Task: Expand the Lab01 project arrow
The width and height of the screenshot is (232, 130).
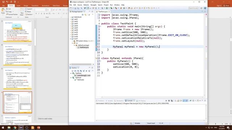Action: tap(71, 19)
